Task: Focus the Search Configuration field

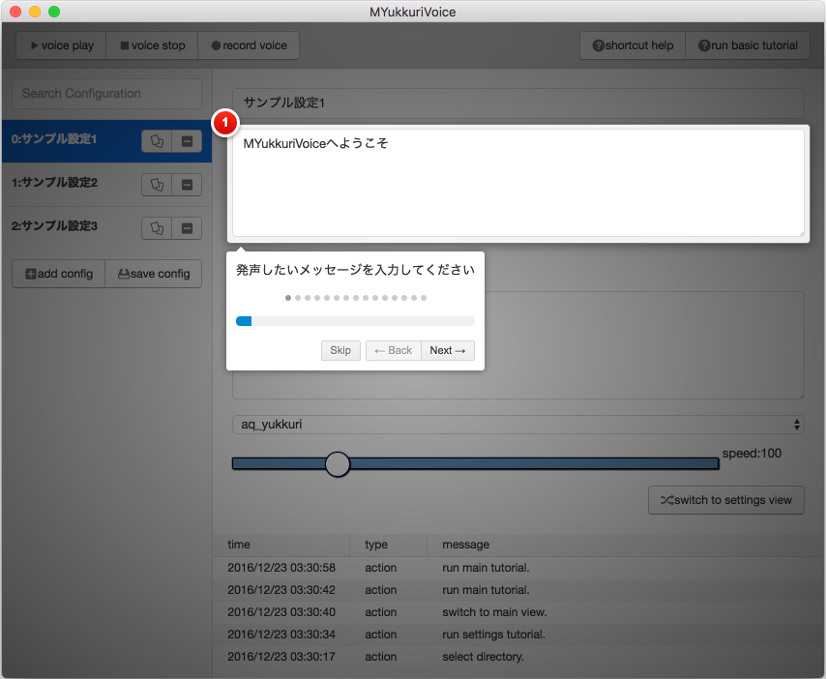Action: (106, 94)
